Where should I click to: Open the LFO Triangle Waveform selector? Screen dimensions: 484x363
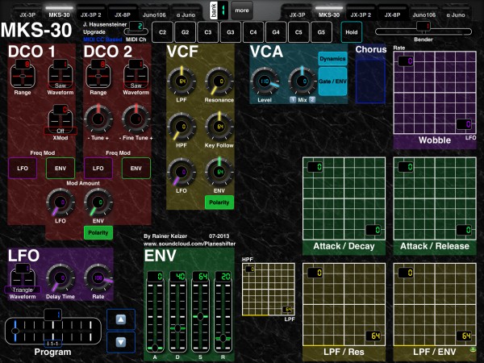pyautogui.click(x=23, y=278)
